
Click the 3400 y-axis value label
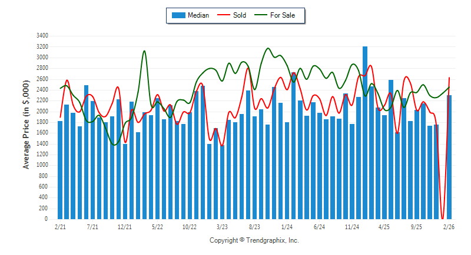pos(42,36)
